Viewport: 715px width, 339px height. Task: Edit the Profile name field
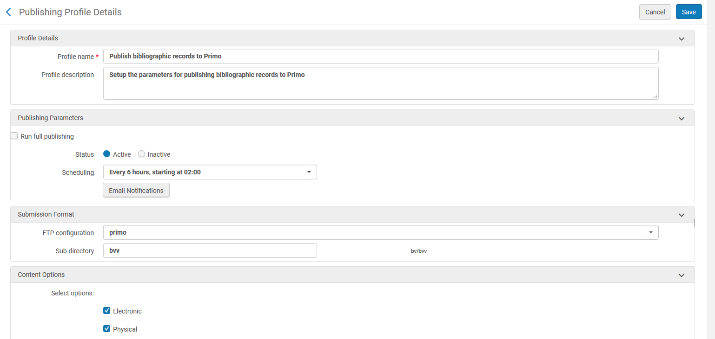coord(381,56)
